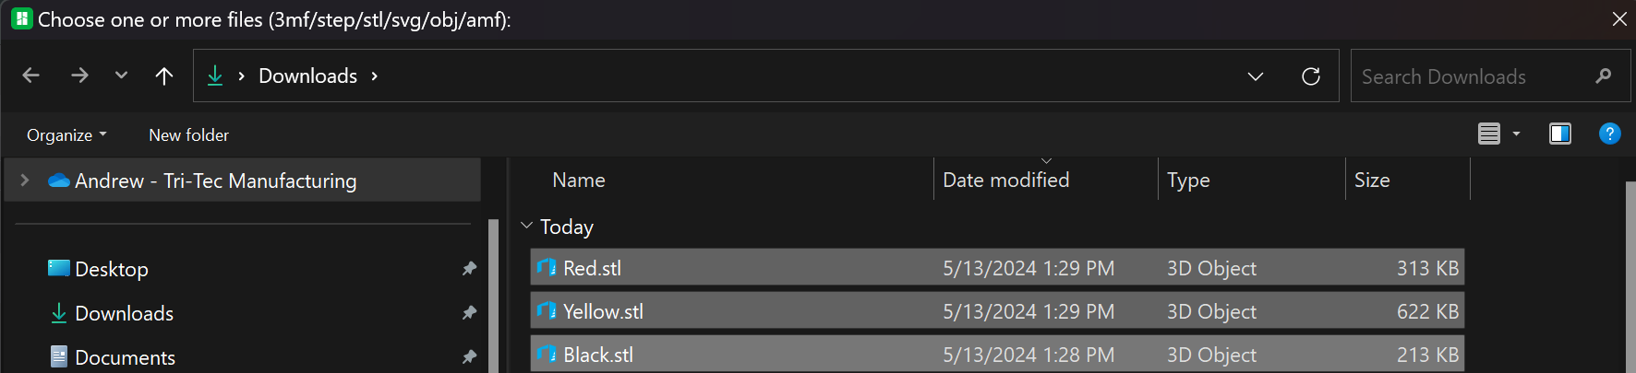Image resolution: width=1636 pixels, height=373 pixels.
Task: Toggle the preview pane
Action: click(x=1559, y=134)
